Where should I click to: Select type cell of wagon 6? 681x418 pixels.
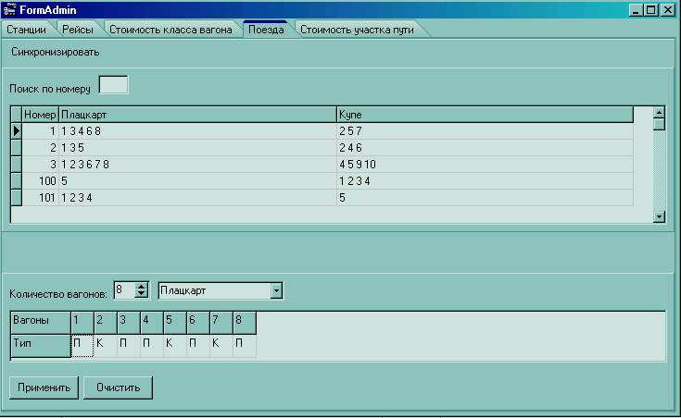click(198, 346)
